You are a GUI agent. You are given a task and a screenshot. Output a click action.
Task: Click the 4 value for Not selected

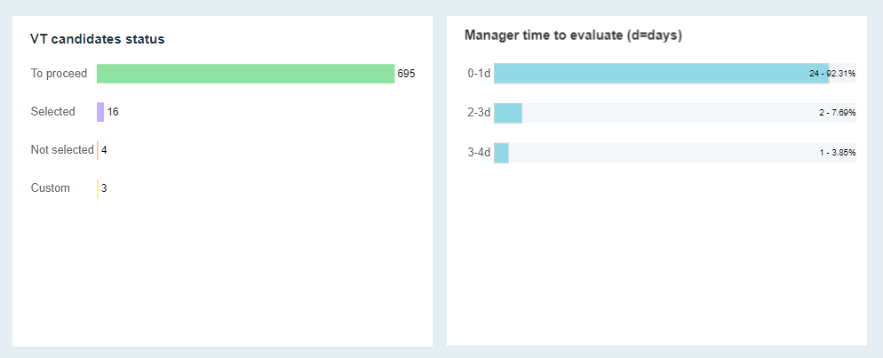coord(104,150)
